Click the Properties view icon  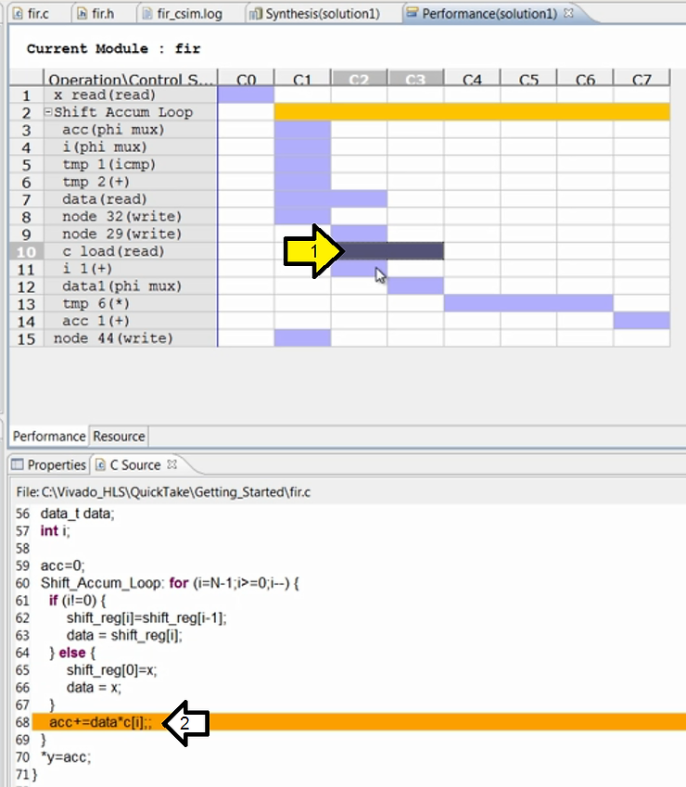point(18,464)
